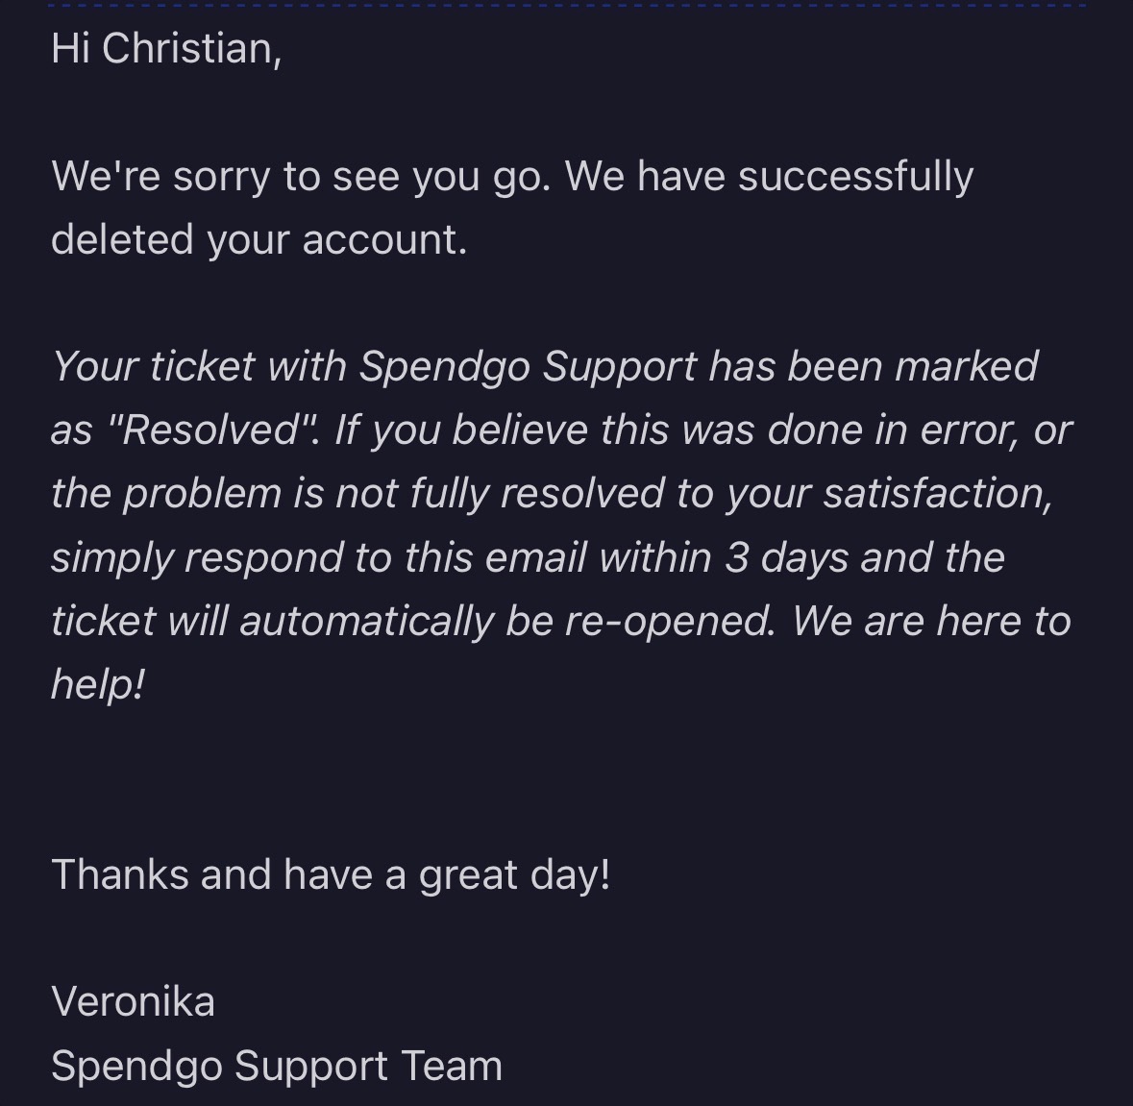Click the dashed divider line above the email
This screenshot has width=1133, height=1106.
566,5
